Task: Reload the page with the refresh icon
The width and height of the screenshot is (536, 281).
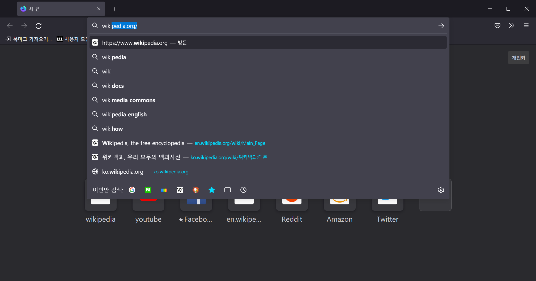Action: 39,26
